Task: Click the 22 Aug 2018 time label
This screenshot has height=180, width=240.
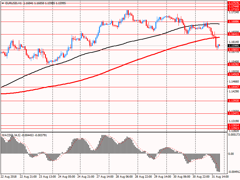Action: tap(9, 177)
